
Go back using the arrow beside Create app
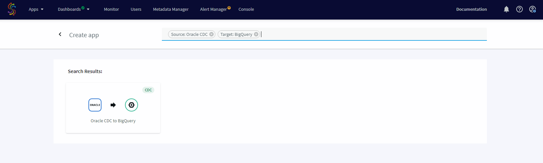click(x=60, y=34)
